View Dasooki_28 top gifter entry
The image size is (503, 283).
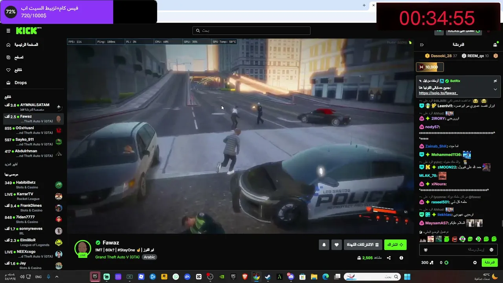tap(441, 56)
